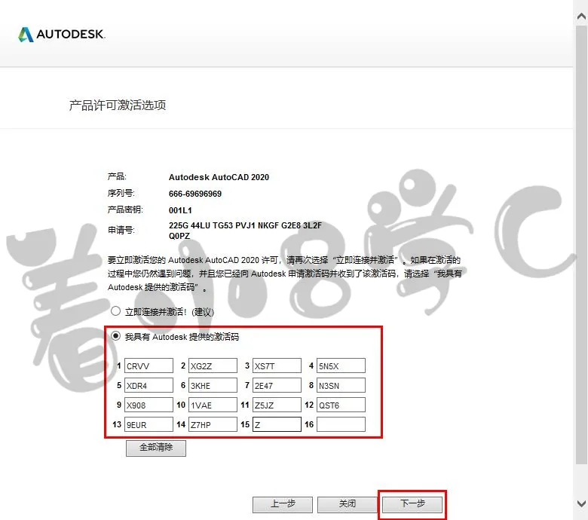This screenshot has height=520, width=588.
Task: Click the 产品密钥 label
Action: [125, 210]
